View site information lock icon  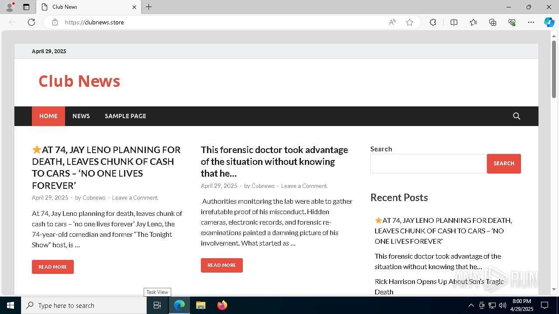coord(55,22)
